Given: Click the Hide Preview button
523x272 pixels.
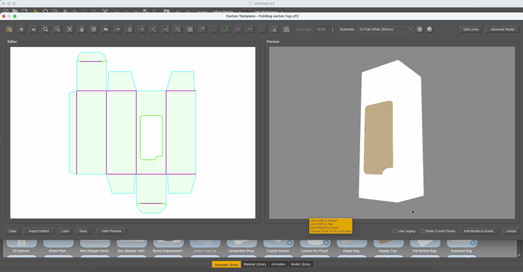Looking at the screenshot, I should coord(112,231).
